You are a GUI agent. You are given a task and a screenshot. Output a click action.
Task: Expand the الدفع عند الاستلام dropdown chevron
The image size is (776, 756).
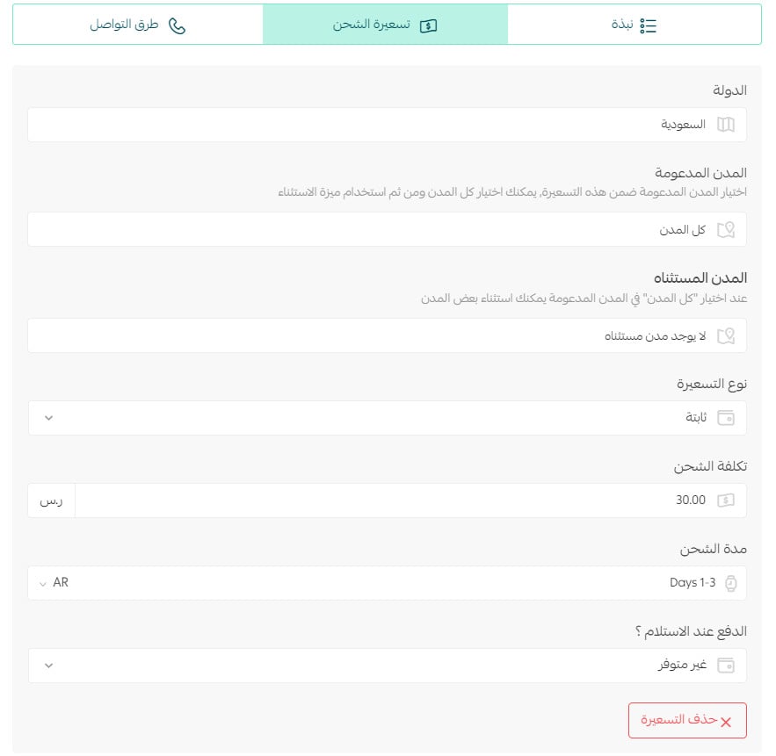(48, 666)
